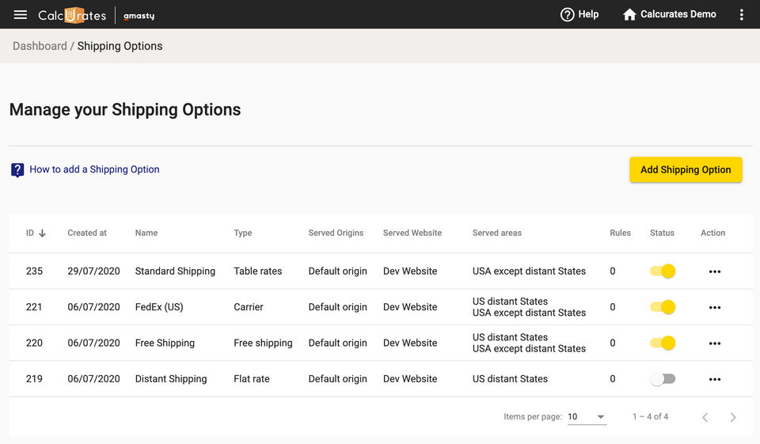760x444 pixels.
Task: Open action menu for Standard Shipping row
Action: coord(714,271)
